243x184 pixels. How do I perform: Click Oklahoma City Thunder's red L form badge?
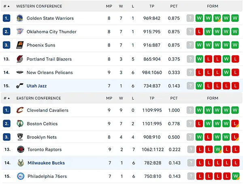point(199,32)
